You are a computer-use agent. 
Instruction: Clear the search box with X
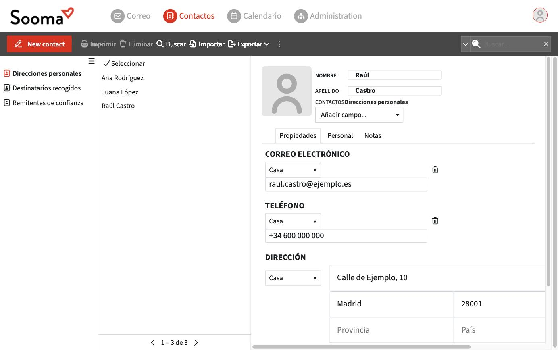click(x=546, y=44)
